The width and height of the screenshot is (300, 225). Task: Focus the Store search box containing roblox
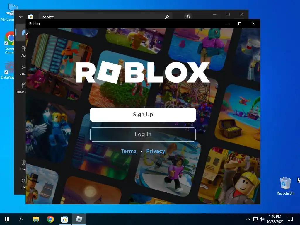click(105, 17)
